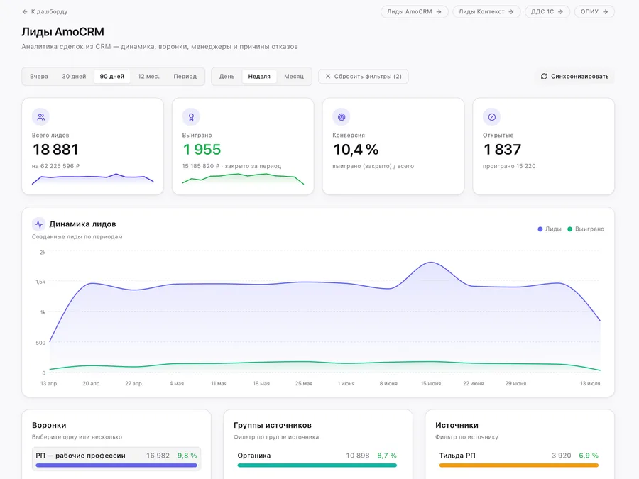Click the 4 мая chart axis label
This screenshot has height=479, width=639.
(x=177, y=384)
